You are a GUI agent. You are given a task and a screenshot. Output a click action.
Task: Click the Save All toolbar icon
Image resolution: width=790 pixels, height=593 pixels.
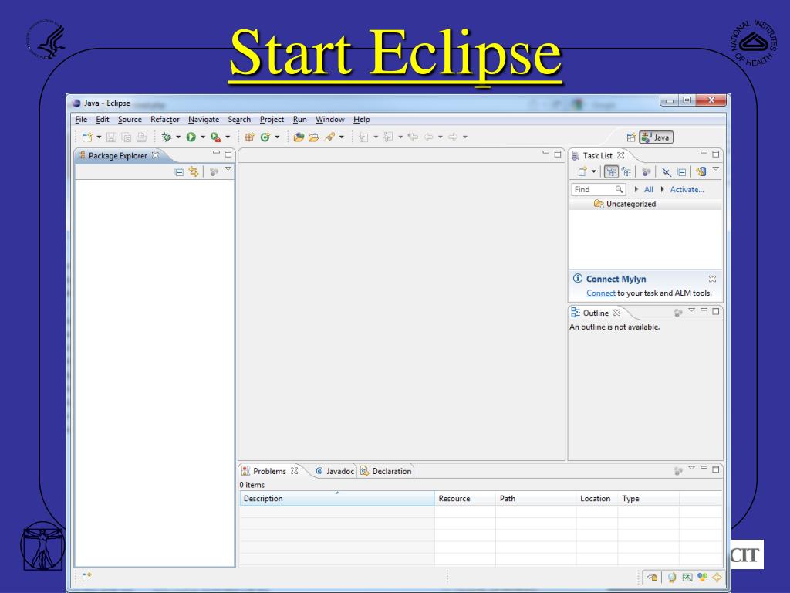coord(127,137)
